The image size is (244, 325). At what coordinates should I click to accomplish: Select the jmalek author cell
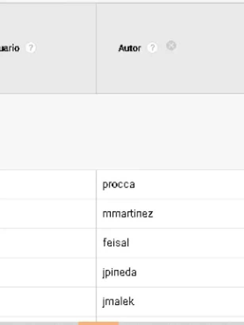(118, 302)
